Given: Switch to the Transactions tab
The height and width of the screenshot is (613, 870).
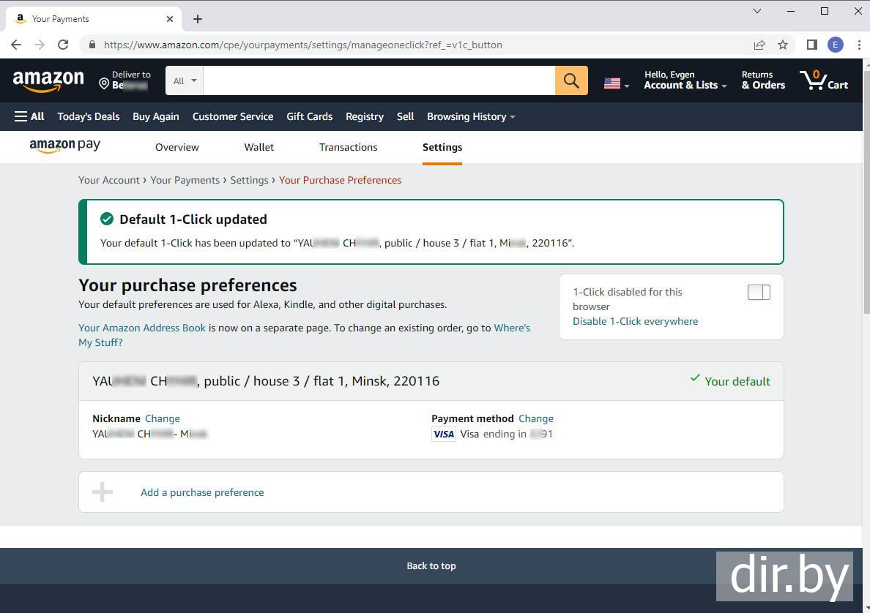Looking at the screenshot, I should [x=348, y=147].
